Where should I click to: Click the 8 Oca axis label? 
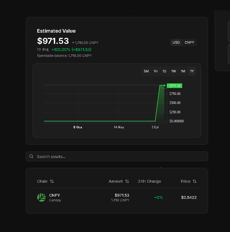pyautogui.click(x=78, y=127)
